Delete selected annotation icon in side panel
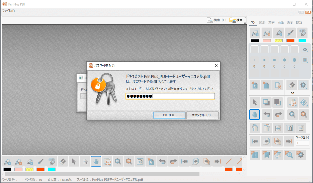Viewport: 313px width, 183px height. [255, 85]
